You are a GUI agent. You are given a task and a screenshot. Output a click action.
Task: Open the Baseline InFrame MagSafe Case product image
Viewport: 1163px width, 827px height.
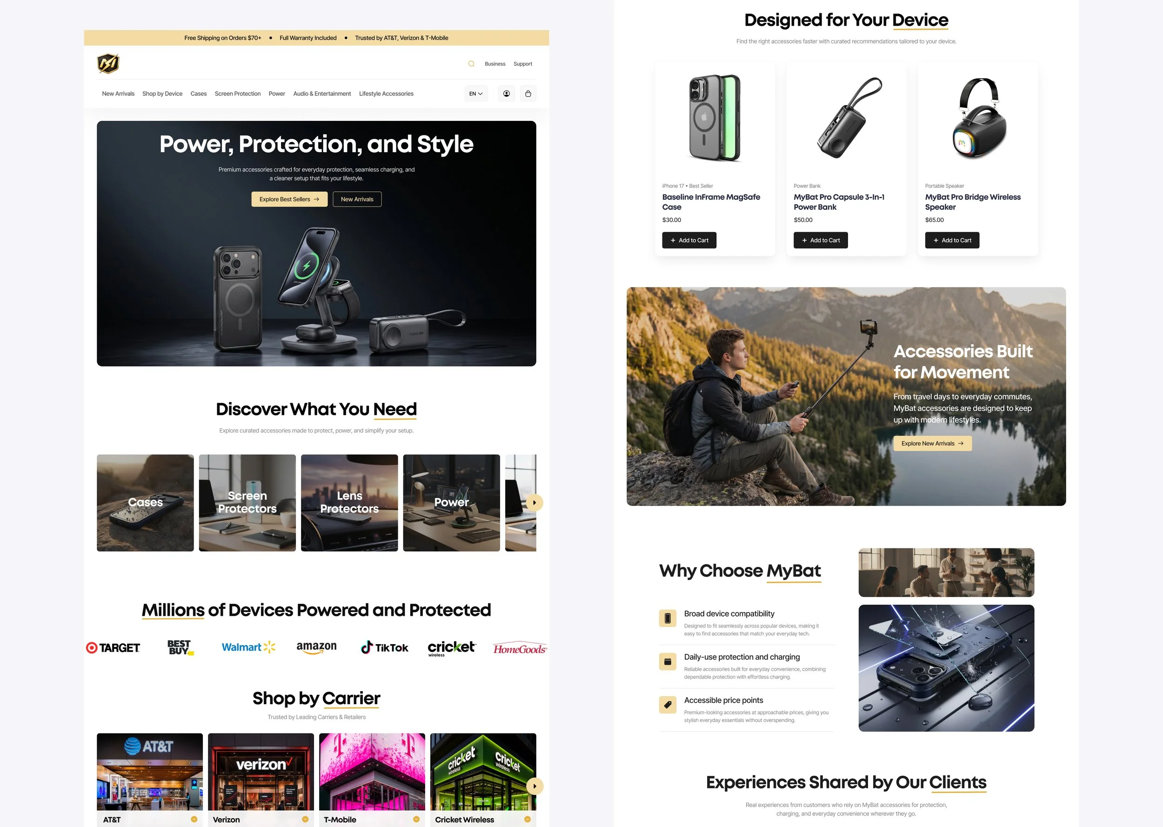point(715,118)
